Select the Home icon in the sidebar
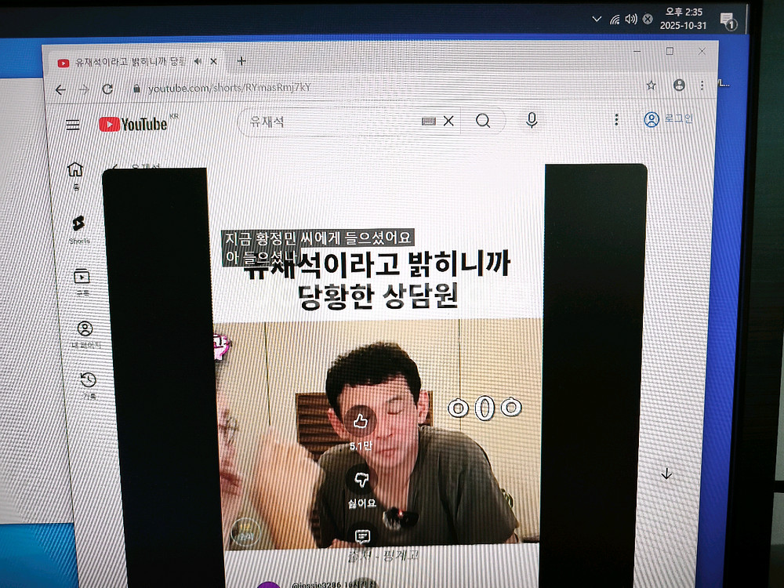Viewport: 784px width, 588px height. coord(76,170)
